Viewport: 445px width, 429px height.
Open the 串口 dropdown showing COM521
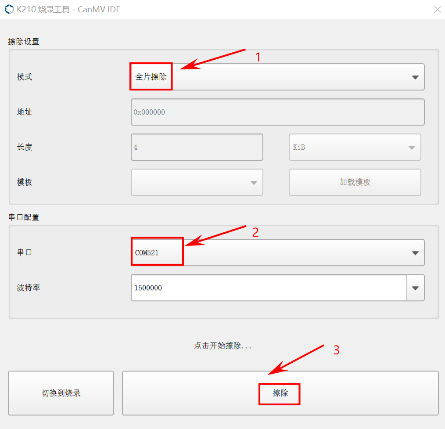pyautogui.click(x=277, y=252)
